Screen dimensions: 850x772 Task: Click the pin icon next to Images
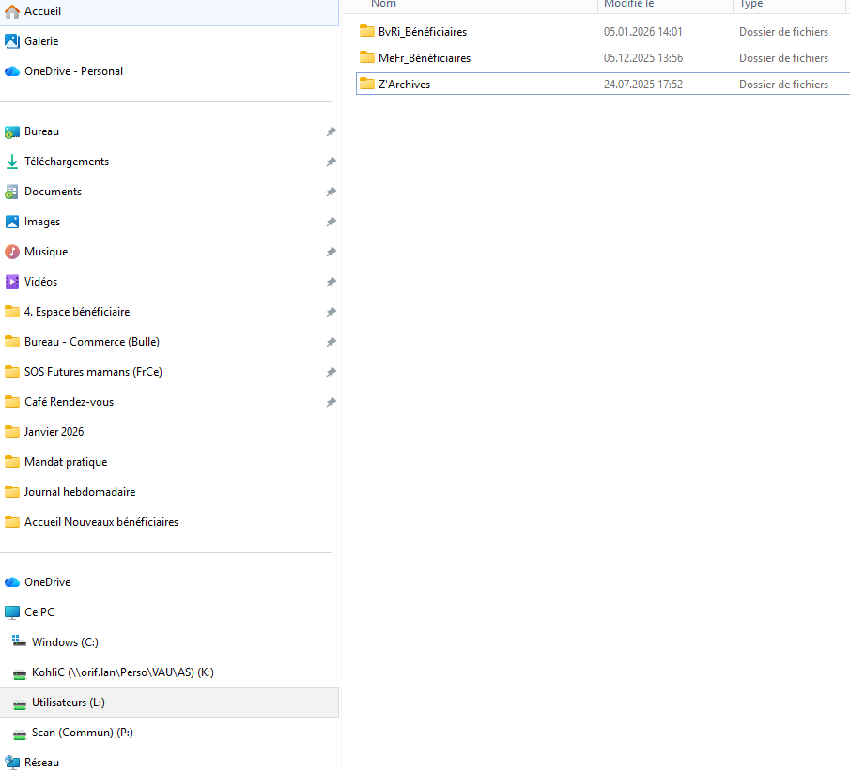[331, 222]
